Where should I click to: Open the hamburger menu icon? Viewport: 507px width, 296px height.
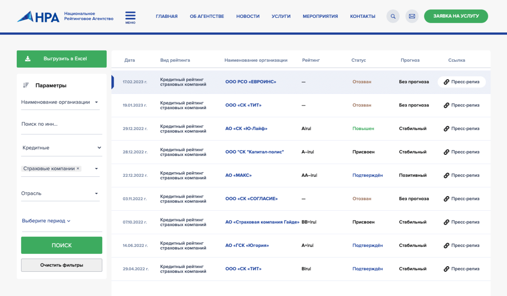click(130, 17)
